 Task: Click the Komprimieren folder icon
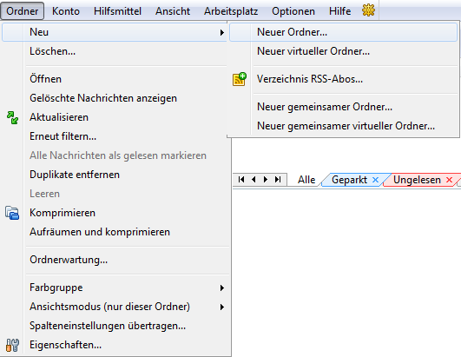coord(12,213)
